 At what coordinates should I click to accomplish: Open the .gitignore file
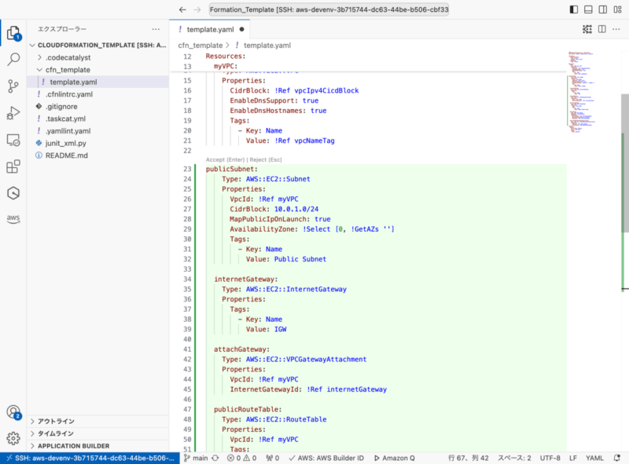[x=97, y=107]
